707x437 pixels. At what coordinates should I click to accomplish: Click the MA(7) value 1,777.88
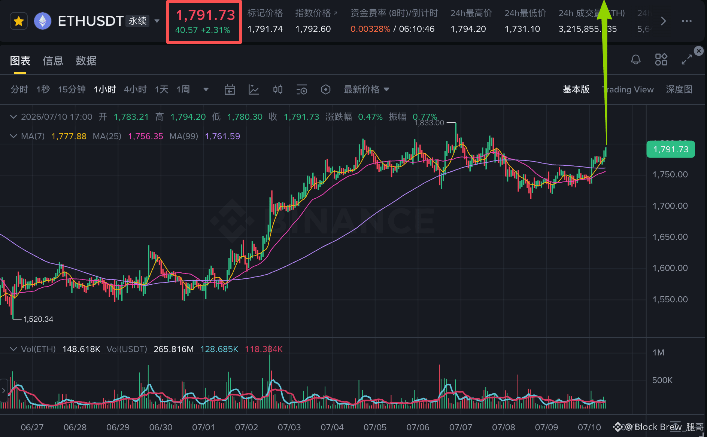[x=69, y=136]
